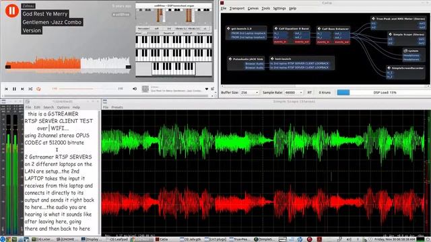
Task: Open Catia Help menu
Action: click(292, 8)
